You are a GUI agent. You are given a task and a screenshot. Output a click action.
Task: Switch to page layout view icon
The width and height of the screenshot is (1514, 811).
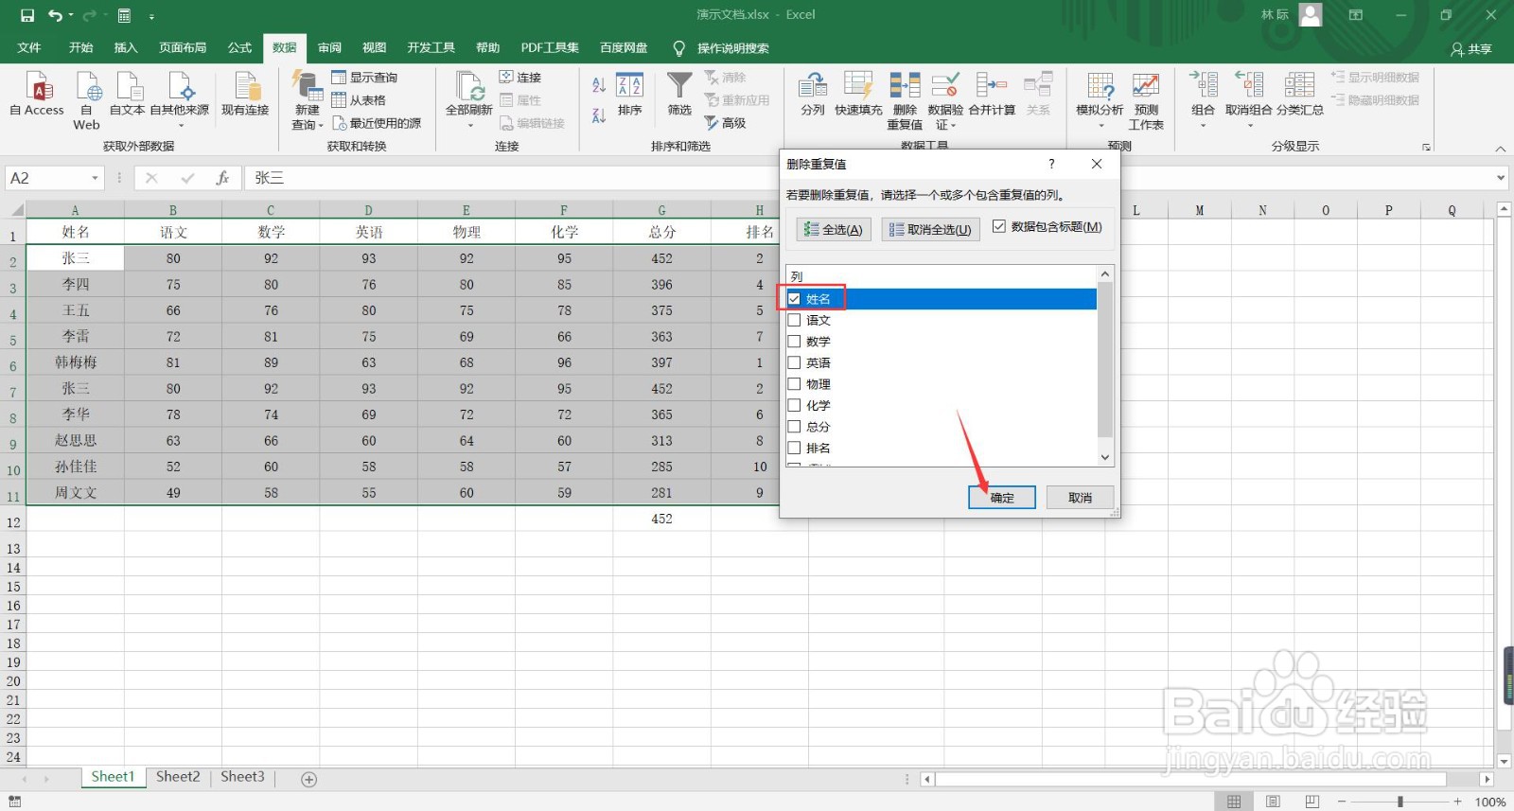(1273, 802)
